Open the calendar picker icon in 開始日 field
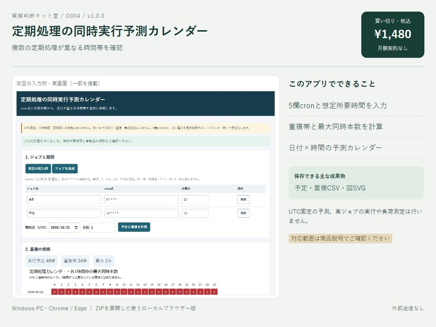Viewport: 436px width, 327px height. [x=76, y=227]
